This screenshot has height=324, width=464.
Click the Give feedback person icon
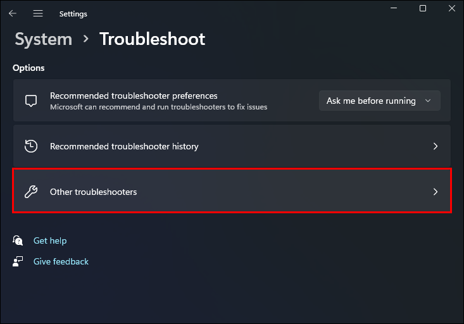tap(18, 261)
